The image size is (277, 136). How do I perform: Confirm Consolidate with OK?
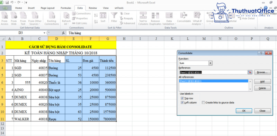point(244,111)
